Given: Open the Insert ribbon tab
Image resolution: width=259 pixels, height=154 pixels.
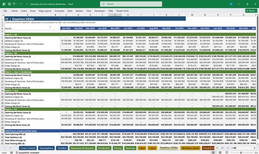Looking at the screenshot, I should click(24, 11).
